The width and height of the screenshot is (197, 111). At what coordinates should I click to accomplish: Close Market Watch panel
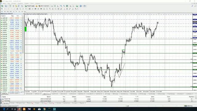pyautogui.click(x=23, y=14)
